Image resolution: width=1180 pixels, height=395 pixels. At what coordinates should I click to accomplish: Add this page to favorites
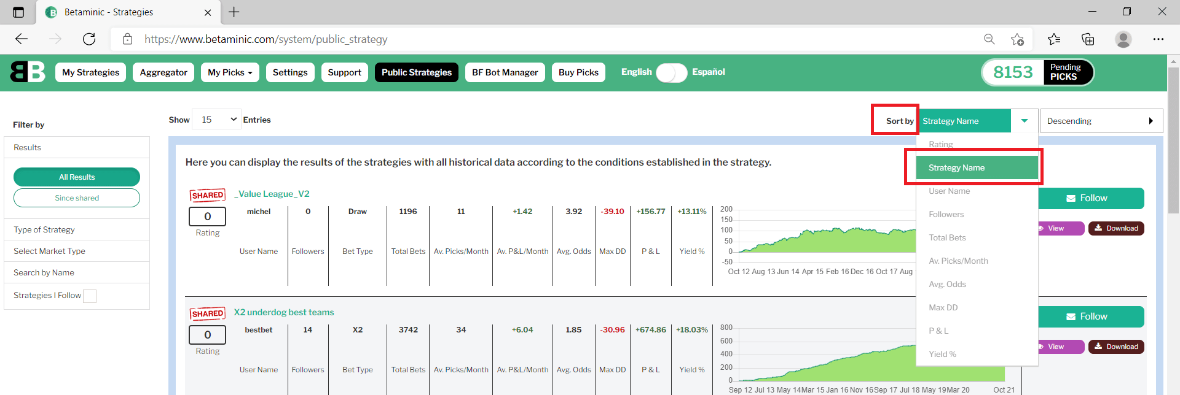(1017, 39)
